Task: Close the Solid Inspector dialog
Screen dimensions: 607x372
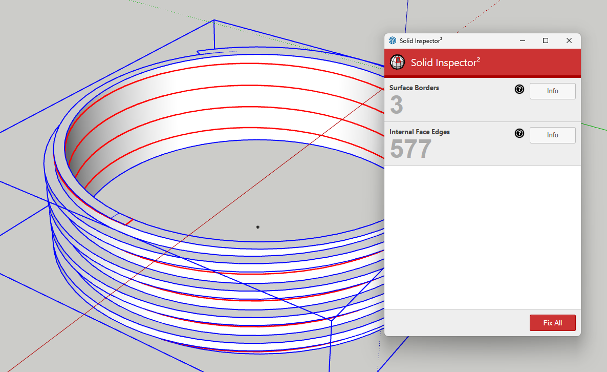Action: click(x=569, y=40)
